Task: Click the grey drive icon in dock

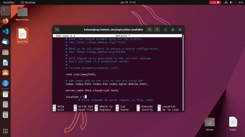Action: point(5,105)
